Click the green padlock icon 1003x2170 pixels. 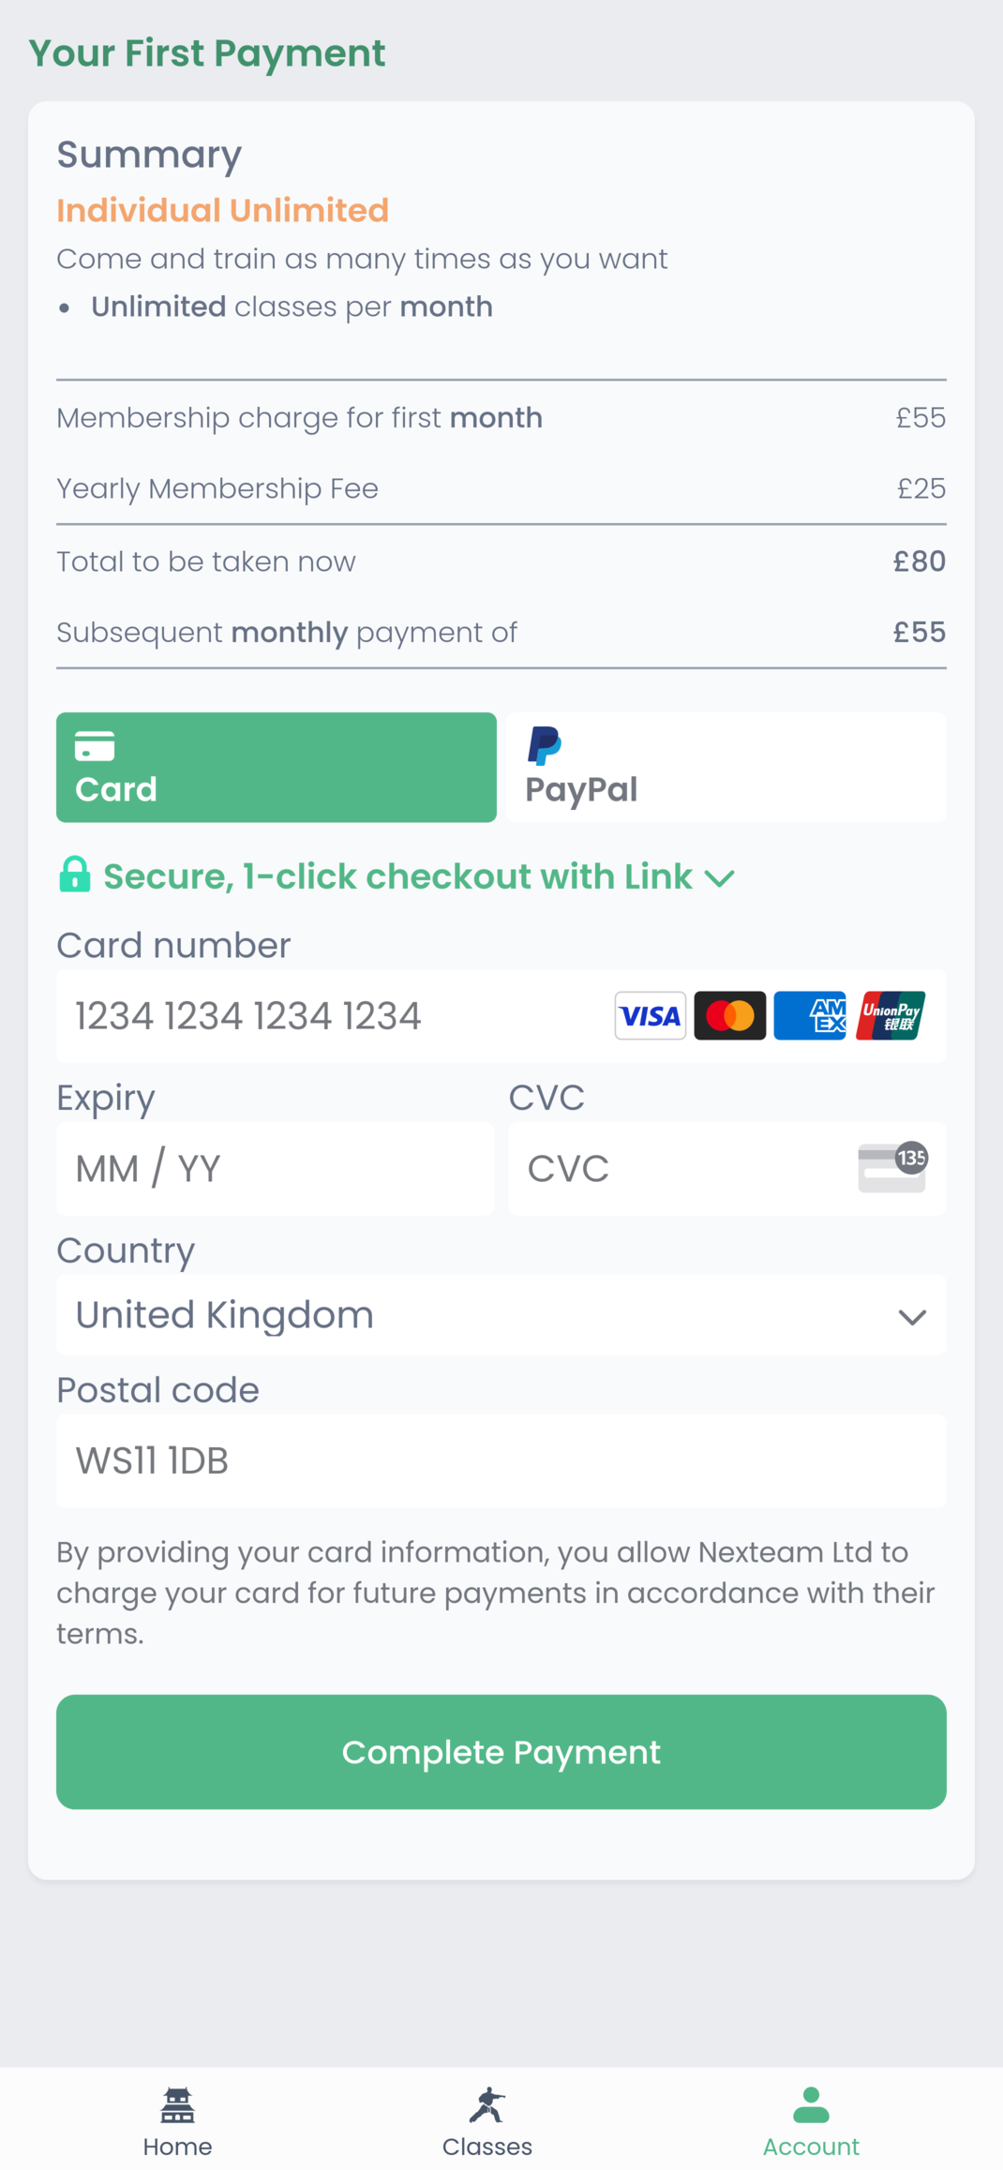pyautogui.click(x=75, y=875)
